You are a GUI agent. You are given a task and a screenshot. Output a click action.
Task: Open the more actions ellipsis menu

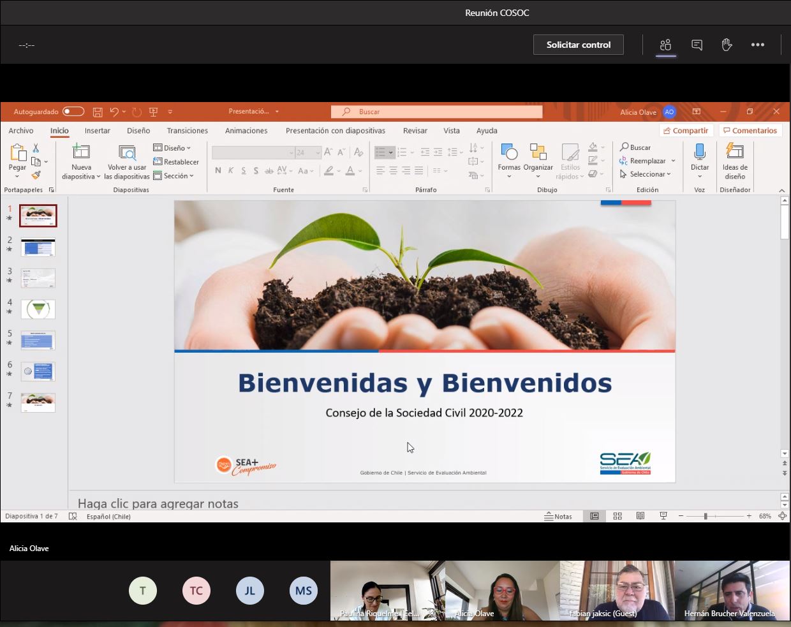[757, 45]
